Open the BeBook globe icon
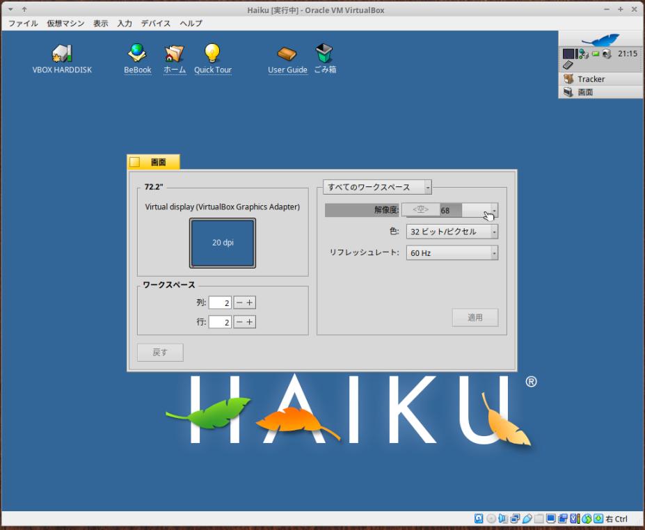This screenshot has width=645, height=530. tap(137, 53)
